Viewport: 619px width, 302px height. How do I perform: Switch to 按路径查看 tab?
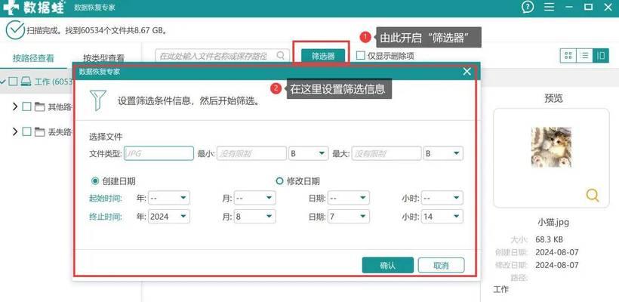pos(33,58)
